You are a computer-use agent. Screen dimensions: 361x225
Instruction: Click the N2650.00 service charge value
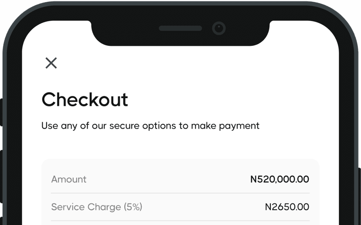[x=287, y=207]
